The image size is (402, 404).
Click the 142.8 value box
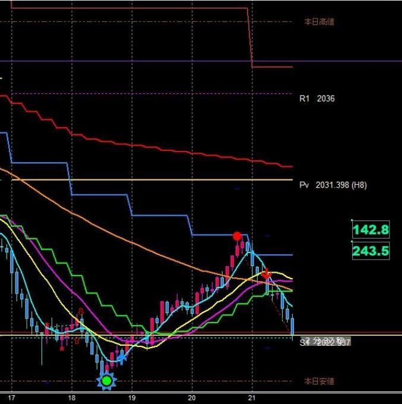pyautogui.click(x=371, y=229)
